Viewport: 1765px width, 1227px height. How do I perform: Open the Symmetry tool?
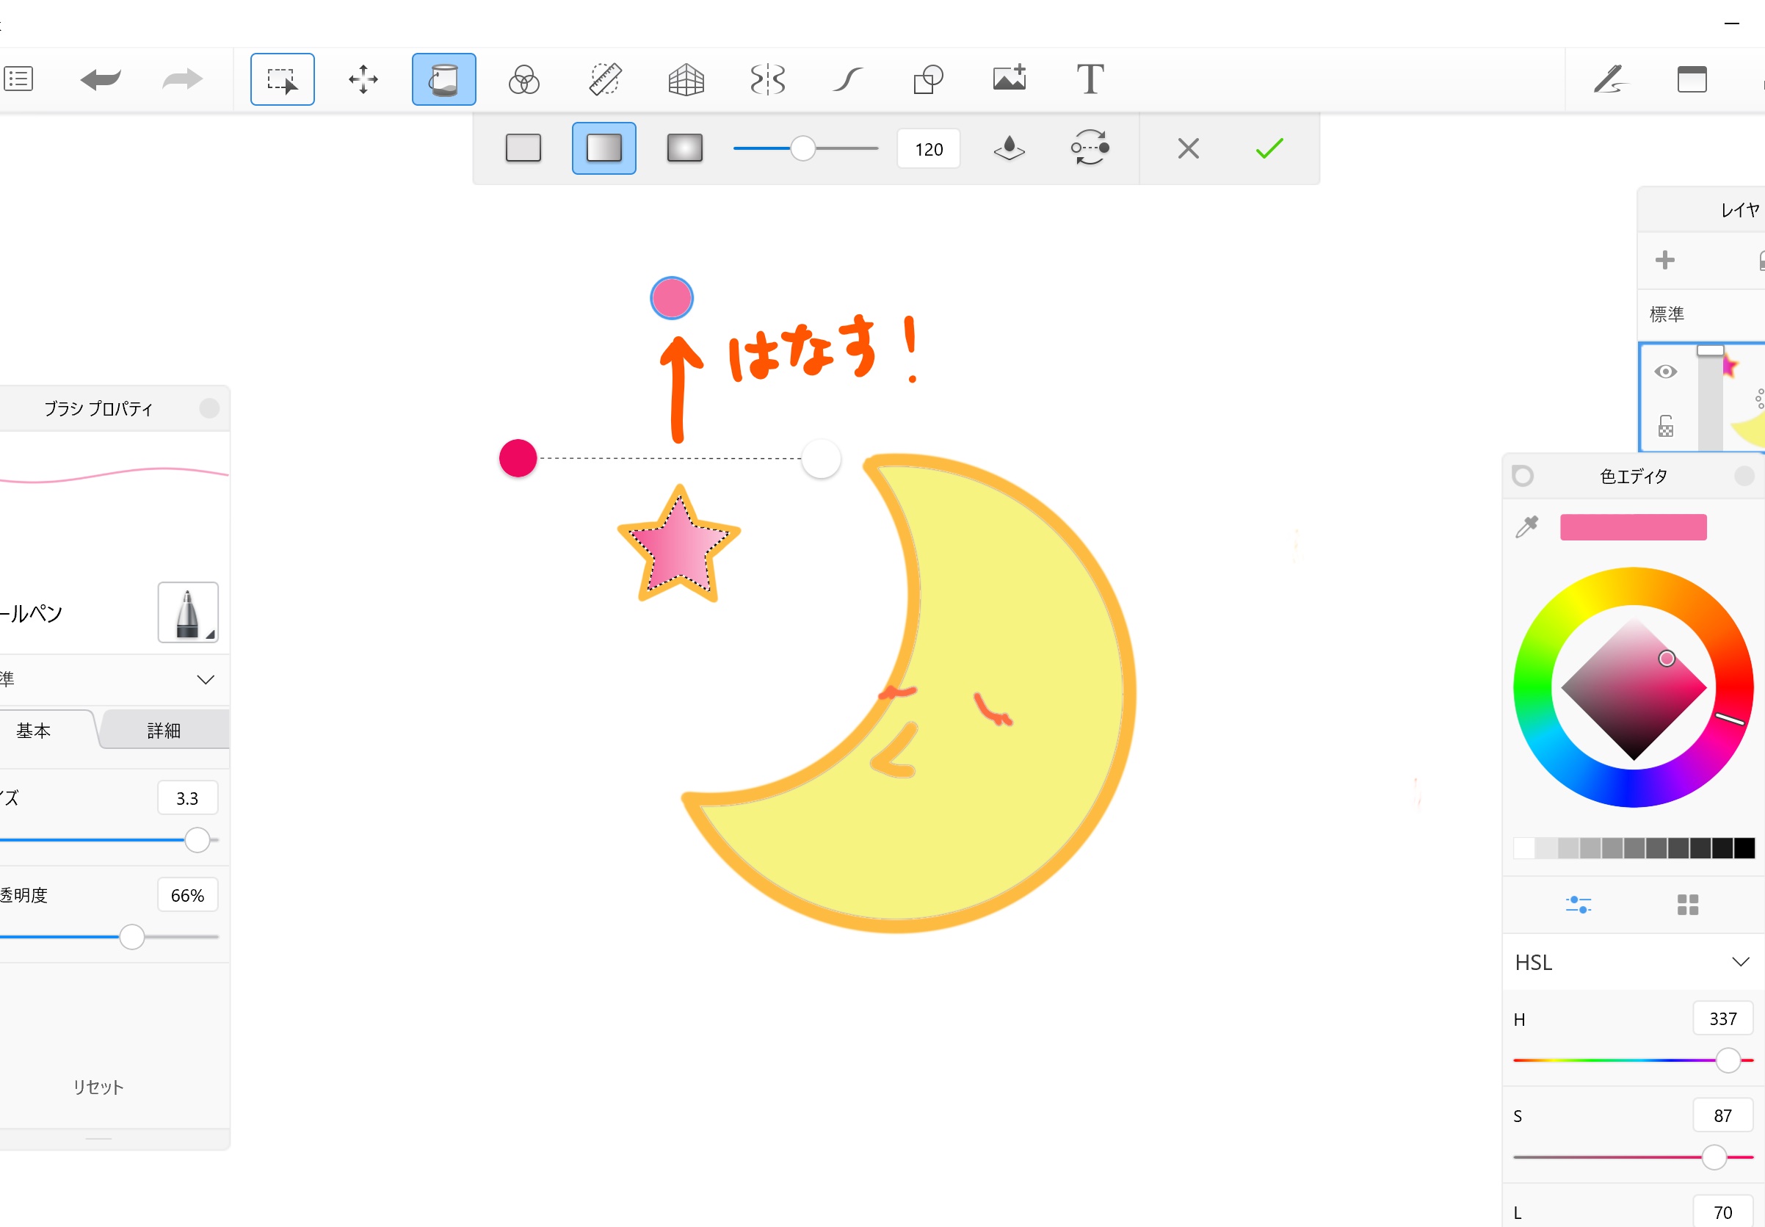pos(767,79)
